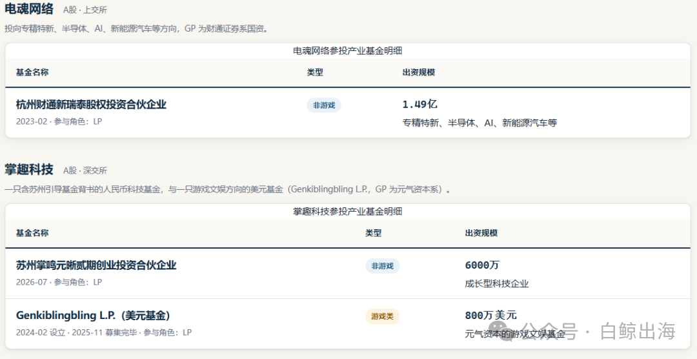Click the 2024-02 设立 · 2025-11 募集完毕 line

click(x=103, y=333)
